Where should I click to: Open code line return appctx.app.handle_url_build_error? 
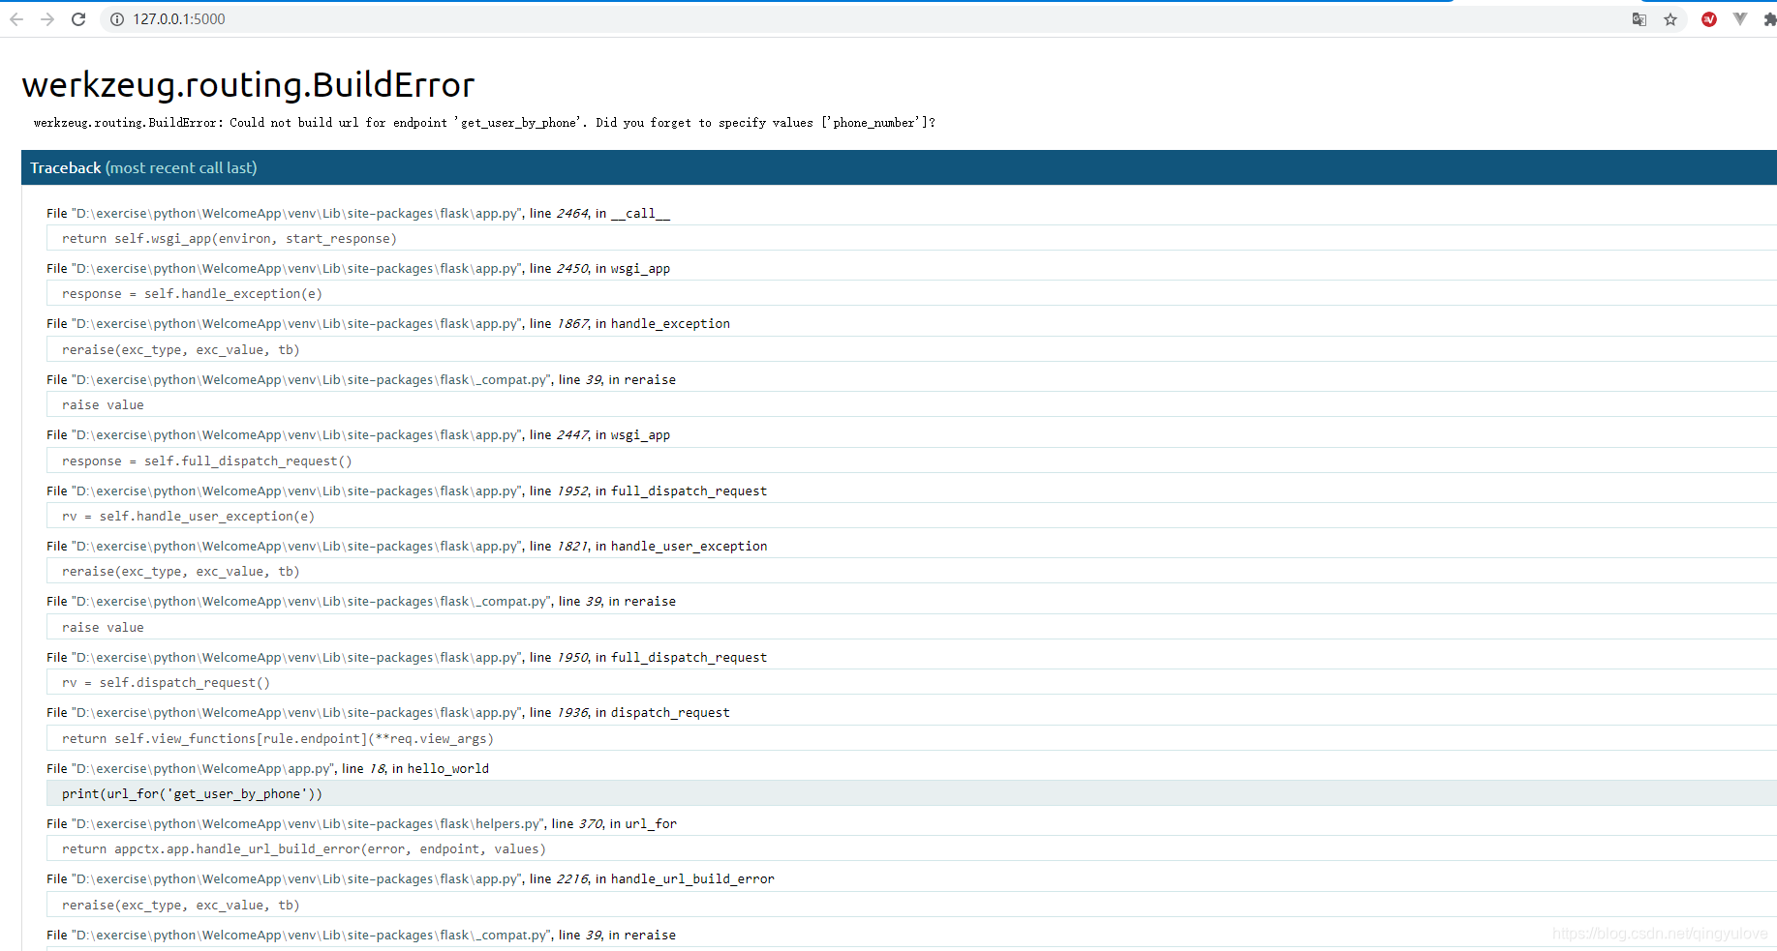click(x=911, y=848)
